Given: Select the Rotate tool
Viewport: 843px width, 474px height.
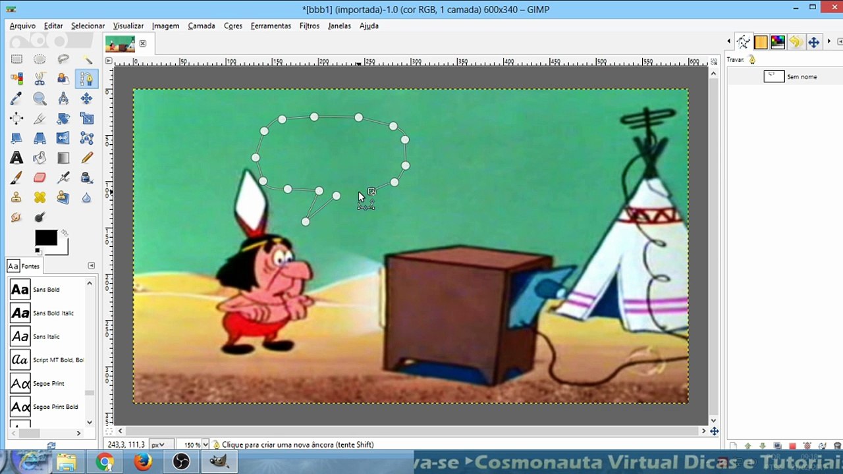Looking at the screenshot, I should point(63,118).
